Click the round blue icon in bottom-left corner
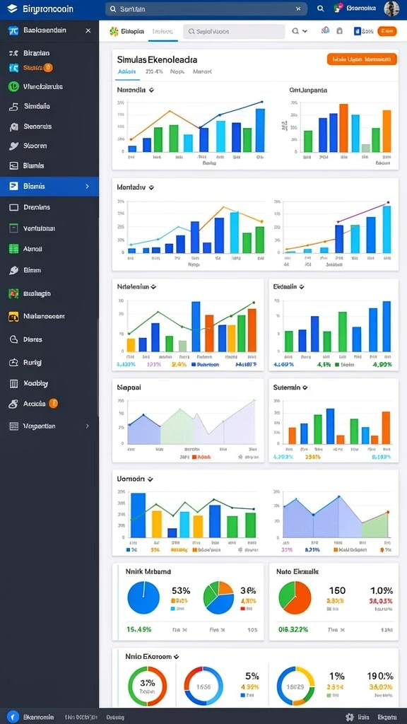 [13, 717]
